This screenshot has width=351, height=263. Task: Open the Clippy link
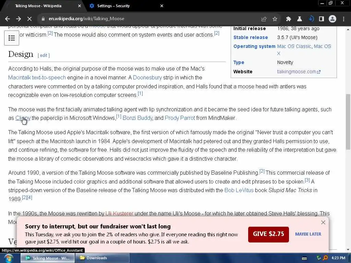click(x=23, y=118)
